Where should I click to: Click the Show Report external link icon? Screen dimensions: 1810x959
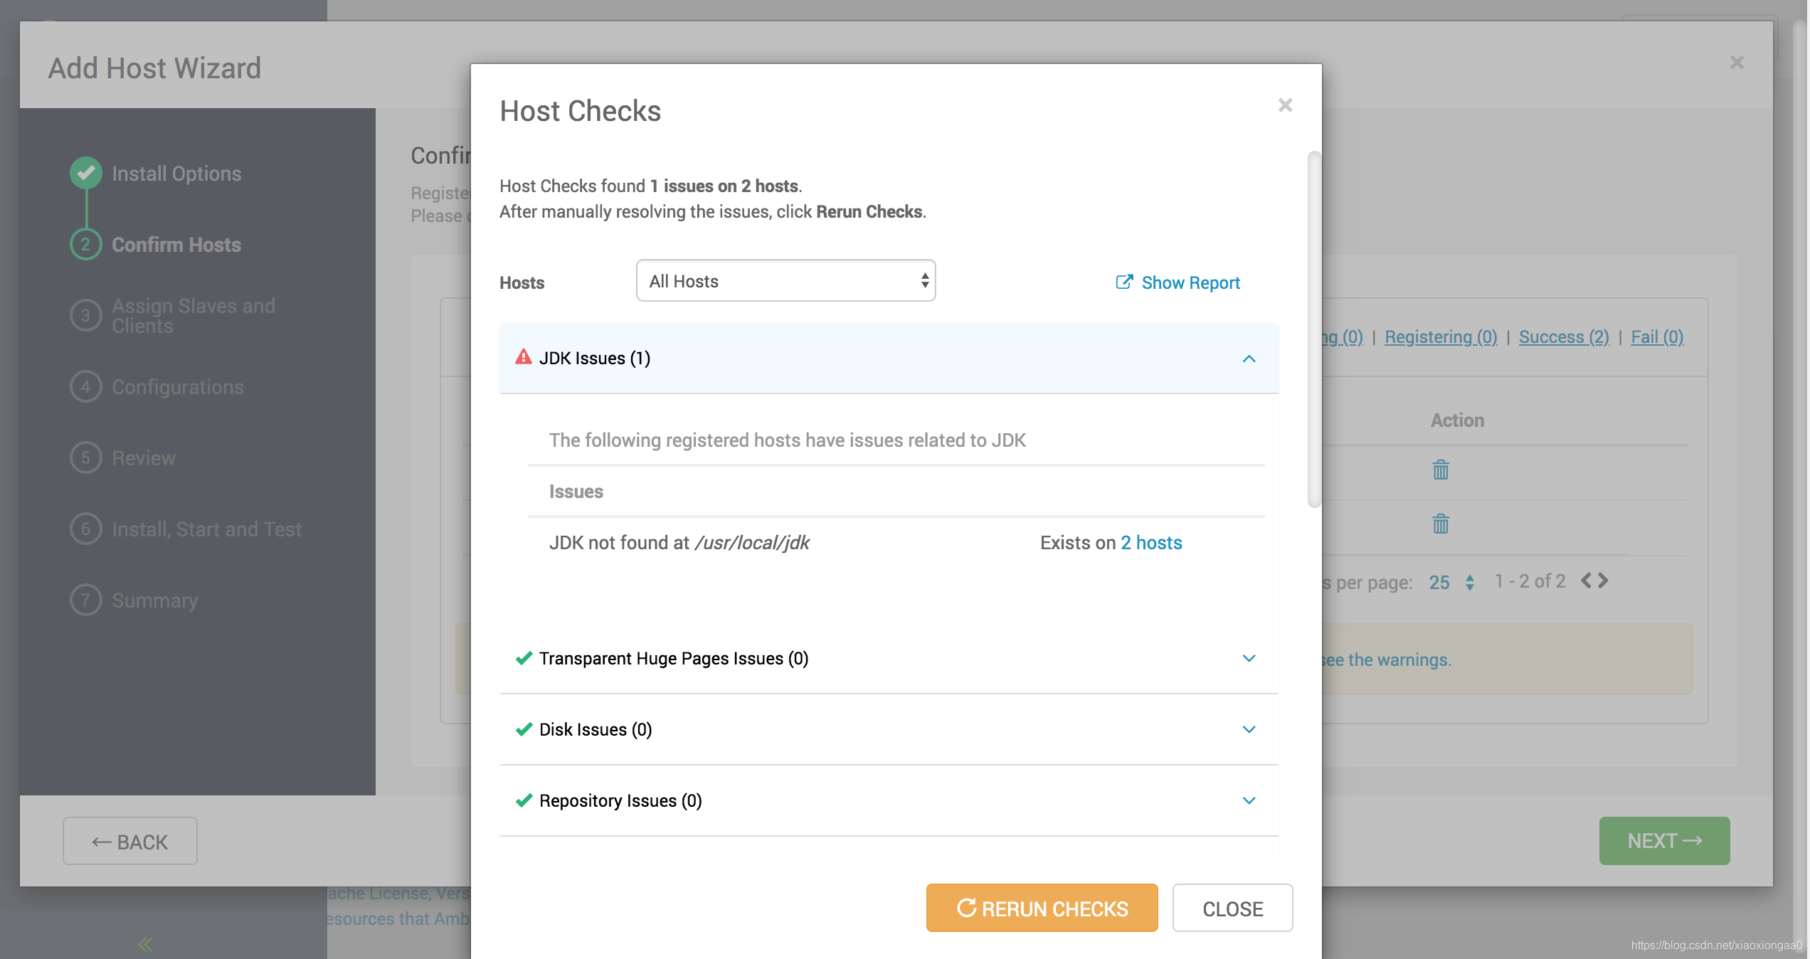click(x=1123, y=282)
